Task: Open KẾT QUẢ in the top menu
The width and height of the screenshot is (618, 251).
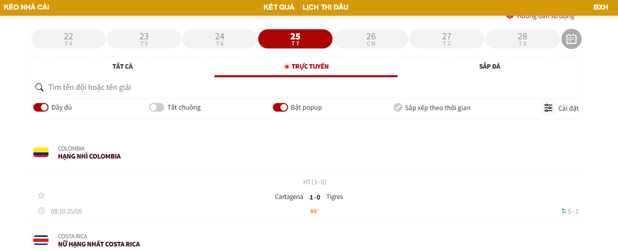Action: coord(278,7)
